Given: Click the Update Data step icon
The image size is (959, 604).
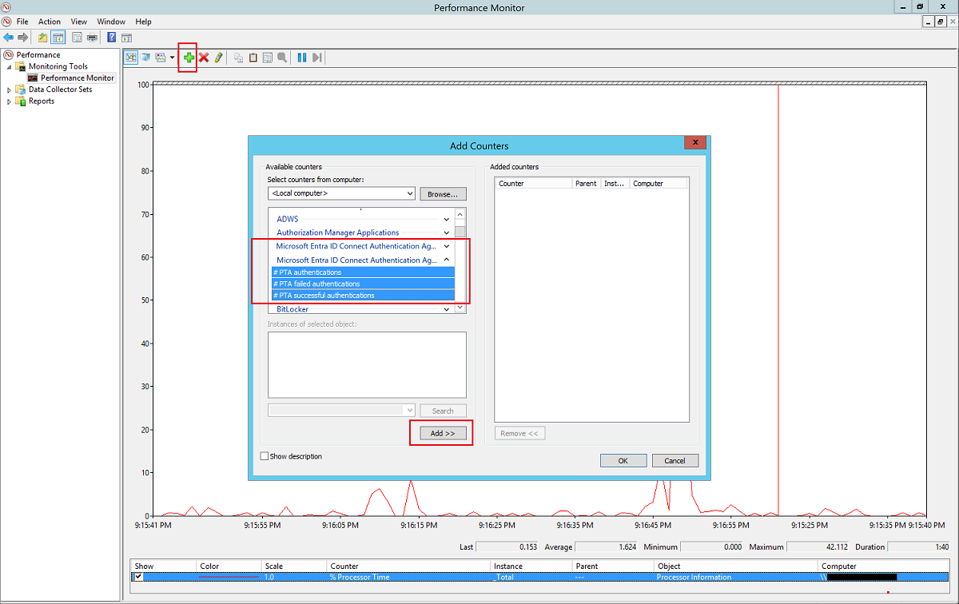Looking at the screenshot, I should [x=317, y=58].
